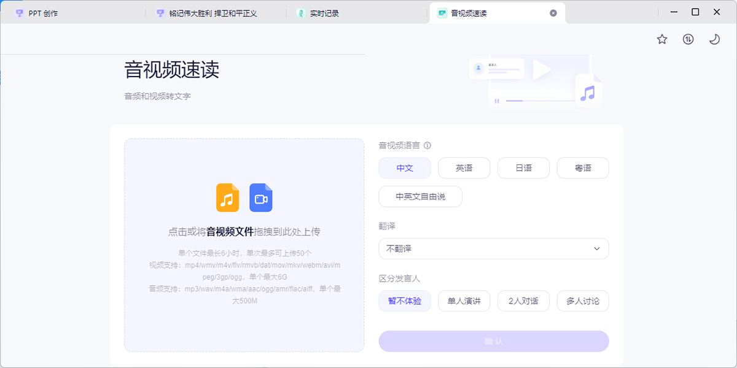This screenshot has height=368, width=737.
Task: Toggle dark mode moon icon
Action: [714, 39]
